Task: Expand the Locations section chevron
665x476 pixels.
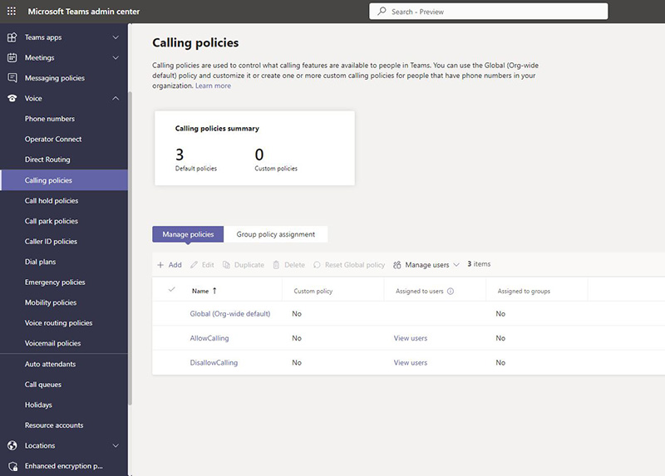Action: click(116, 445)
